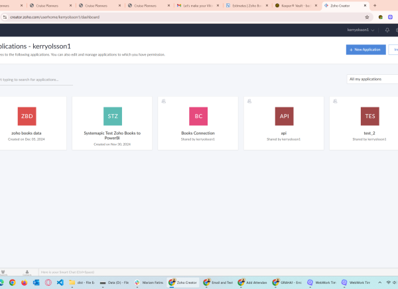Open a new browser tab

click(x=375, y=5)
